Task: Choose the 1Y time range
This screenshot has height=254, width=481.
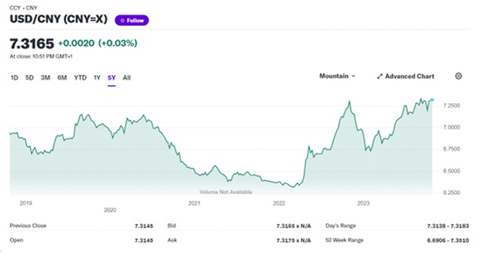Action: point(97,78)
